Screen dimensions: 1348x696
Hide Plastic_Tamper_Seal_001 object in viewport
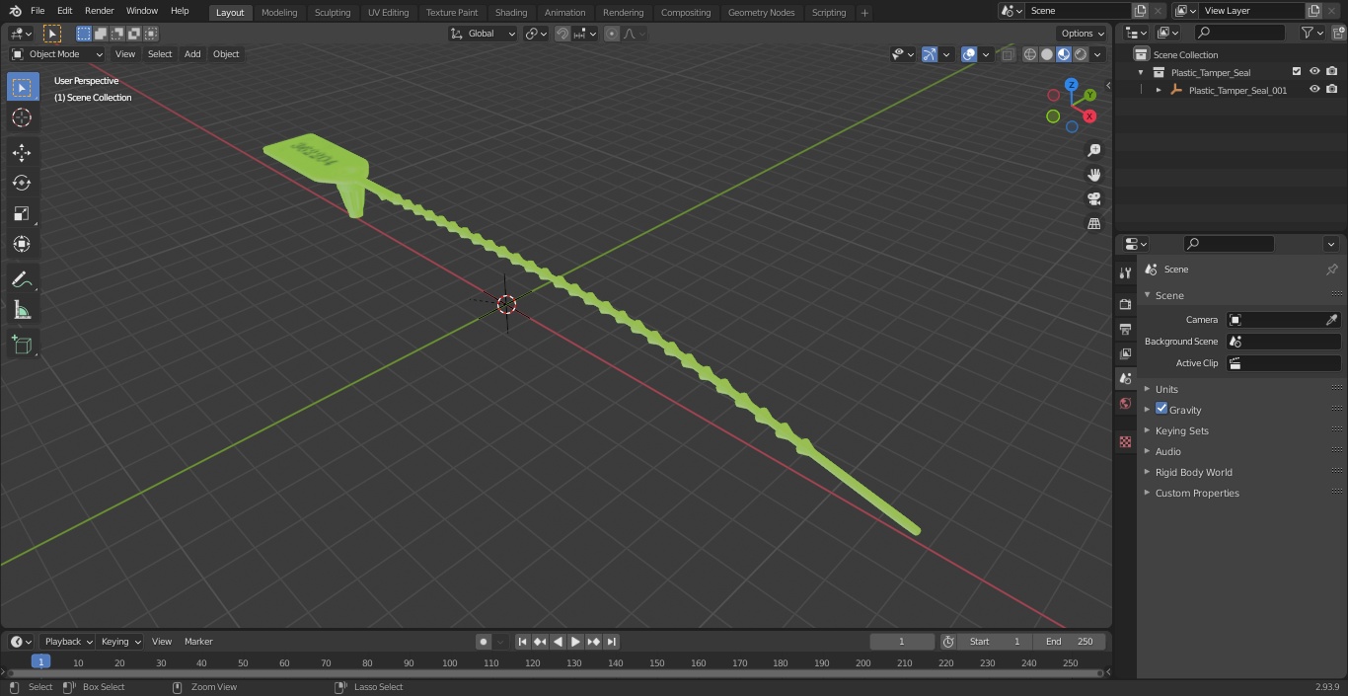click(x=1314, y=90)
